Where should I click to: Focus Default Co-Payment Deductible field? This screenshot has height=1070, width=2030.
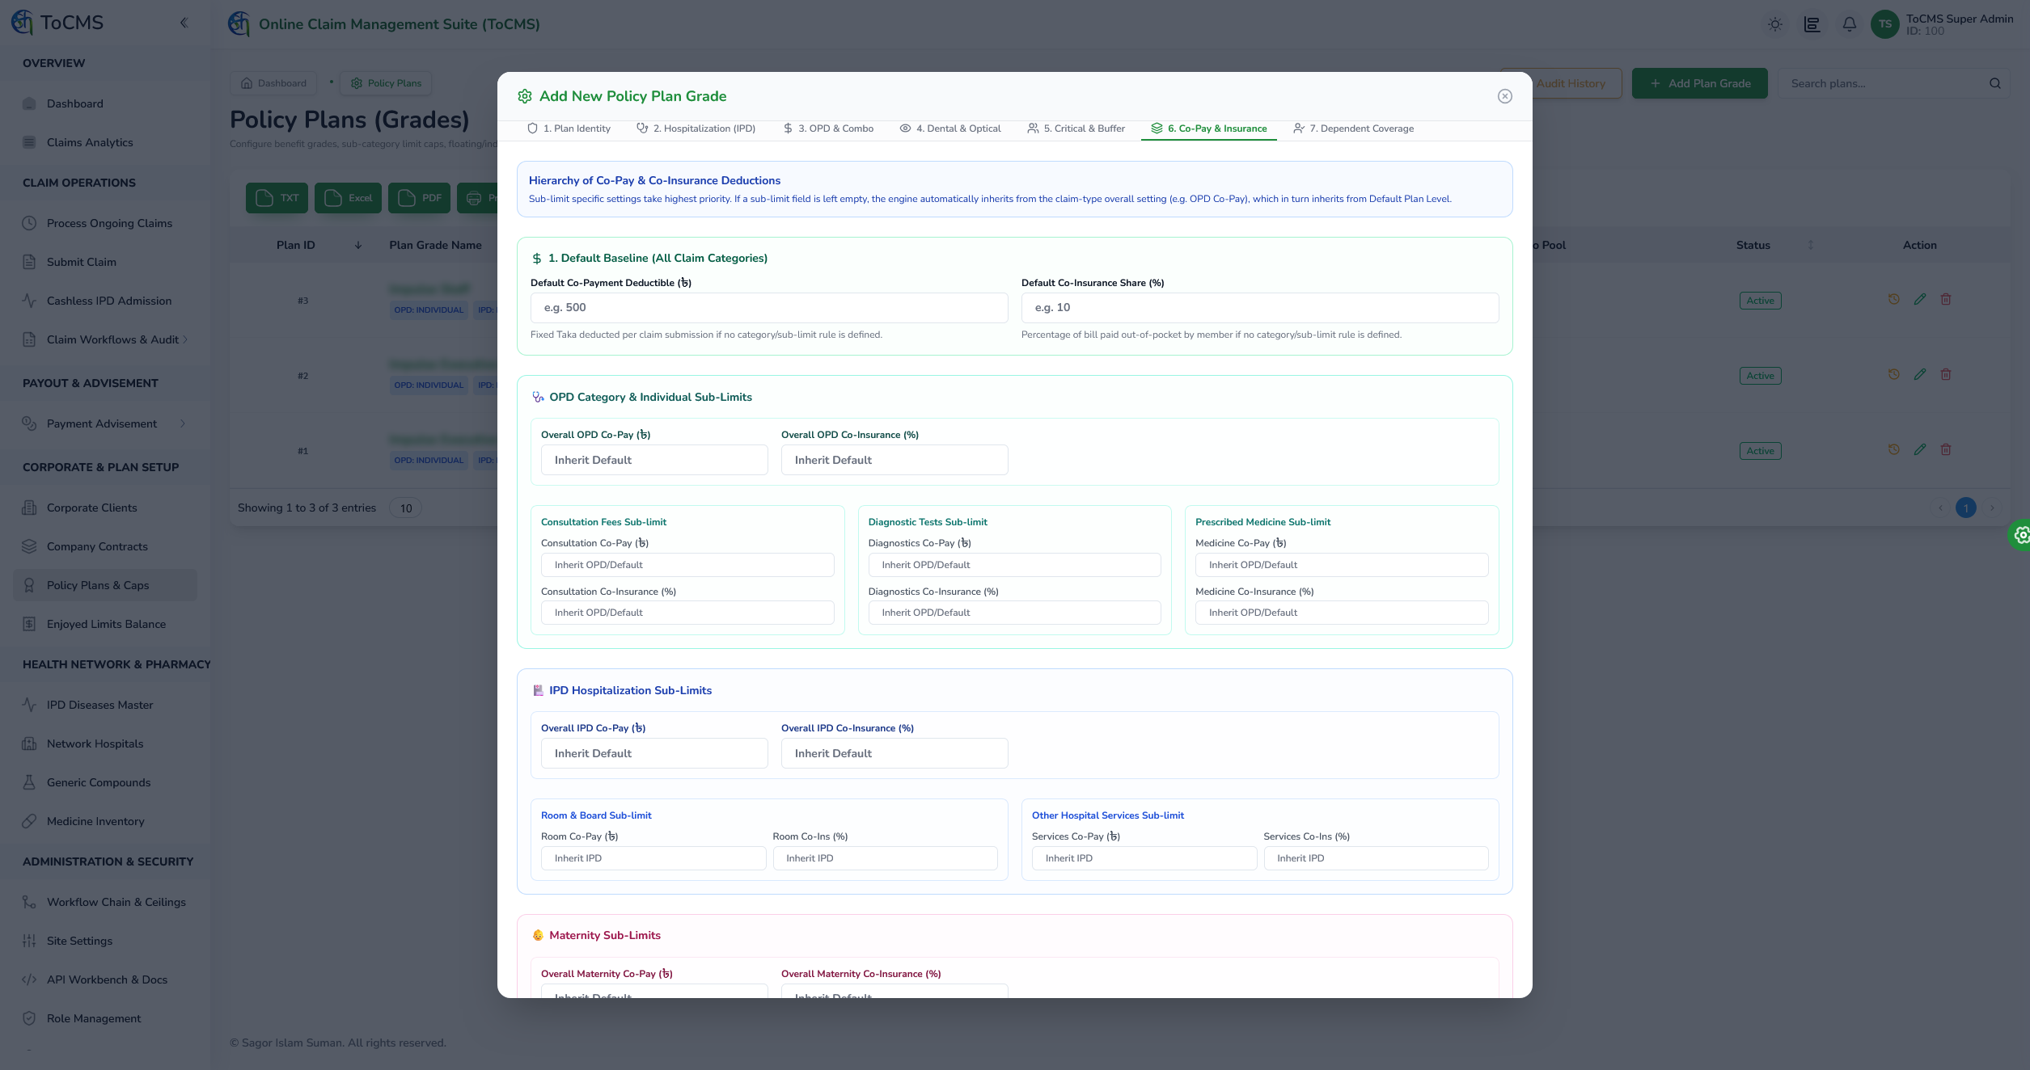coord(769,308)
